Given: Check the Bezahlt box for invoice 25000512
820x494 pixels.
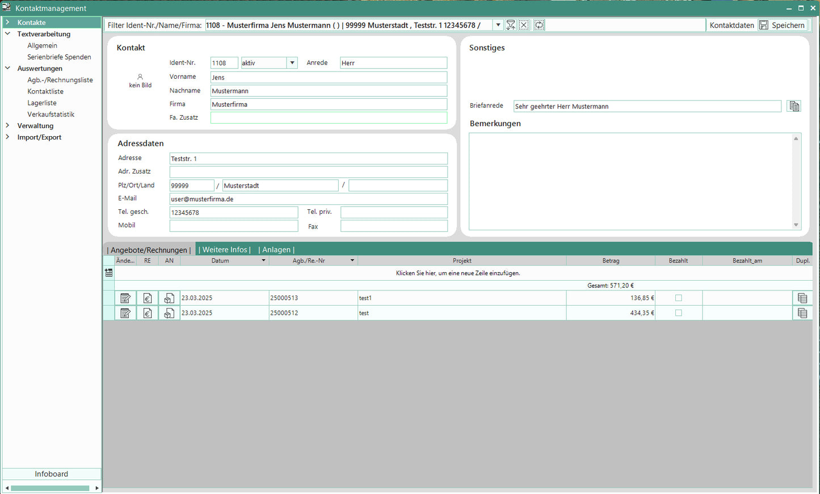Looking at the screenshot, I should tap(678, 313).
